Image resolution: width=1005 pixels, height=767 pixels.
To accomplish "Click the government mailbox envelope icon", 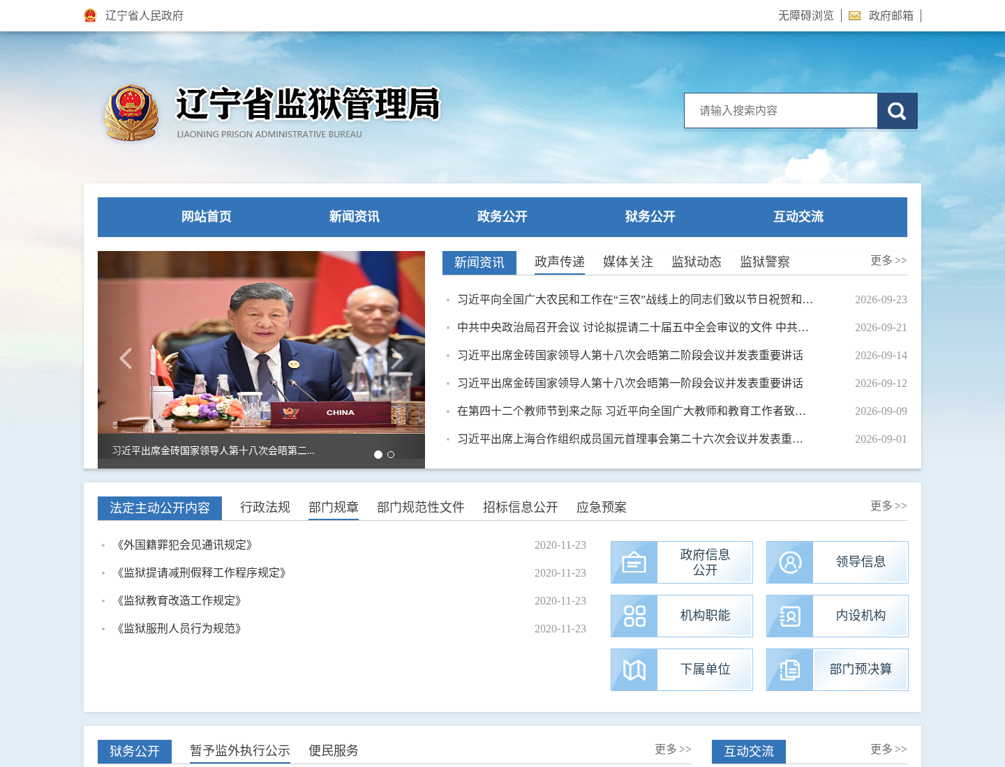I will pos(854,15).
